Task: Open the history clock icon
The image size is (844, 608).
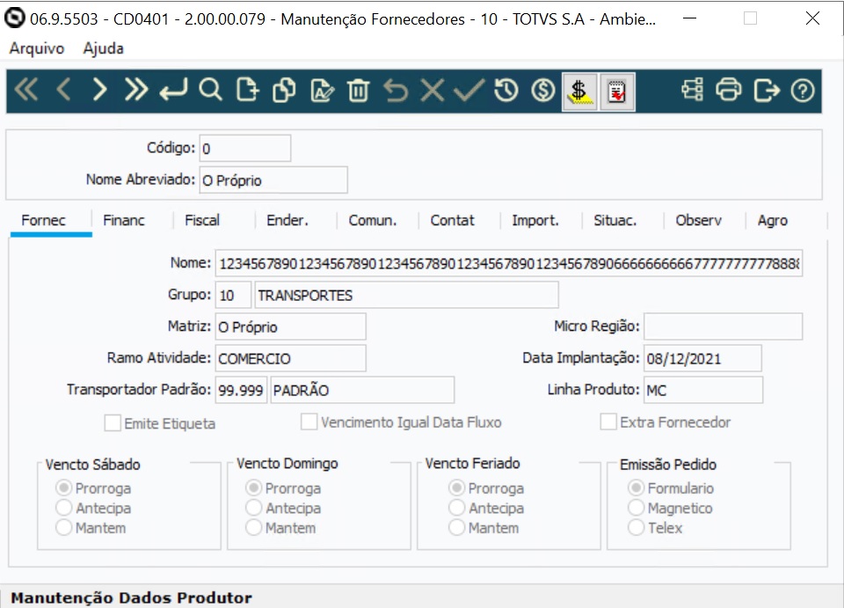Action: point(506,90)
